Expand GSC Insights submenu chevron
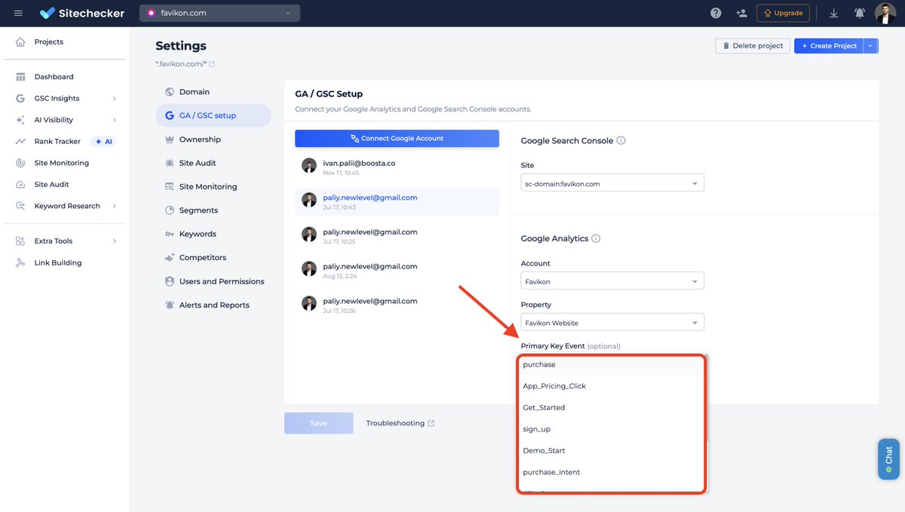 click(115, 98)
